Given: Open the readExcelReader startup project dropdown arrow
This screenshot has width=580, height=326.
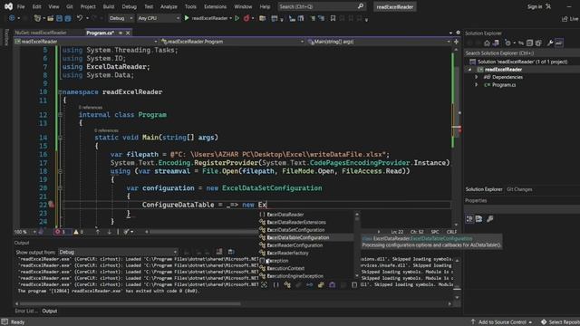Looking at the screenshot, I should 231,18.
